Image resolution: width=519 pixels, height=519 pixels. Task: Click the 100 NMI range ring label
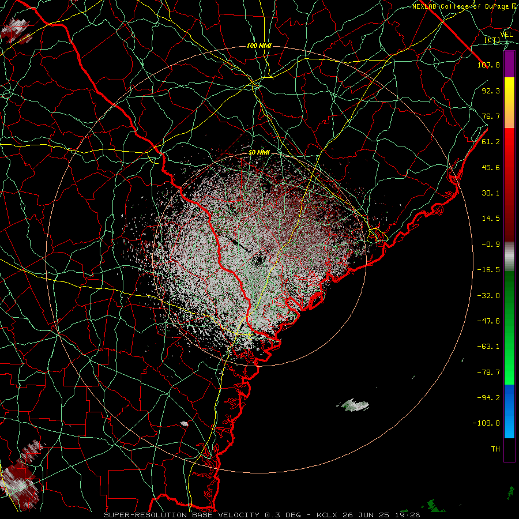(x=259, y=46)
